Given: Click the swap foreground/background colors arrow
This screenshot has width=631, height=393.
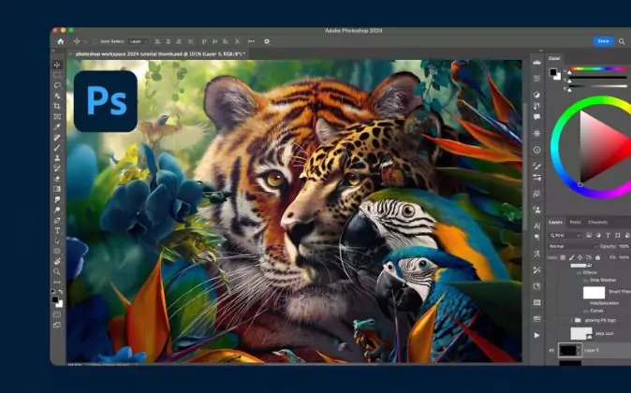Looking at the screenshot, I should 60,292.
